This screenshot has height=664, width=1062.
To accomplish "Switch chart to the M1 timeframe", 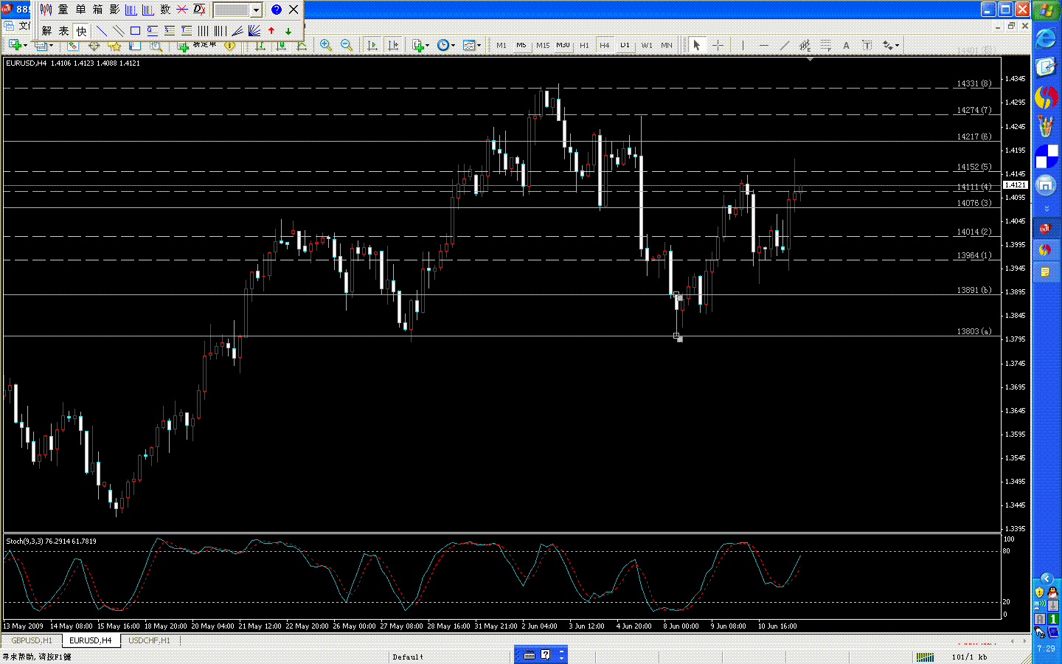I will pyautogui.click(x=502, y=45).
